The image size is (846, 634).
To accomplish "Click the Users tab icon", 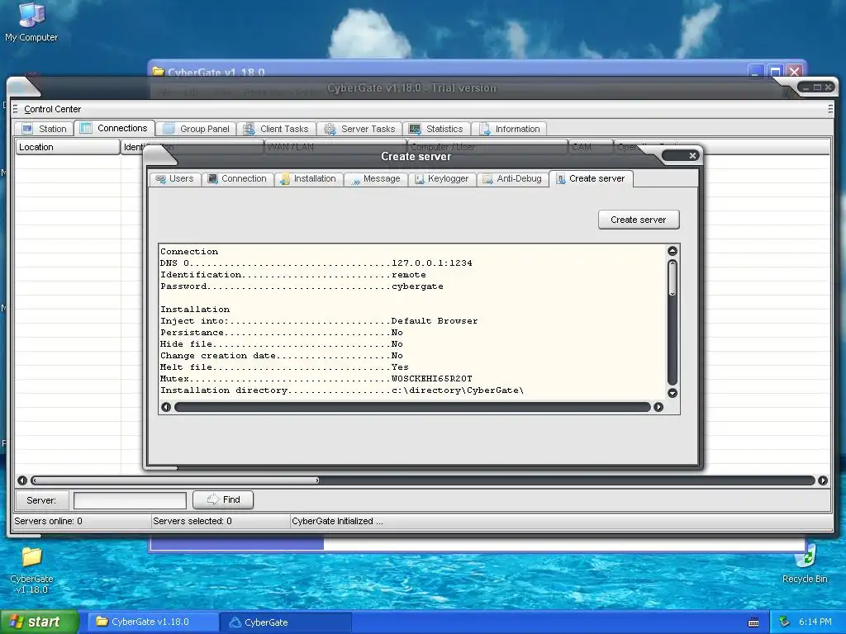I will (161, 179).
